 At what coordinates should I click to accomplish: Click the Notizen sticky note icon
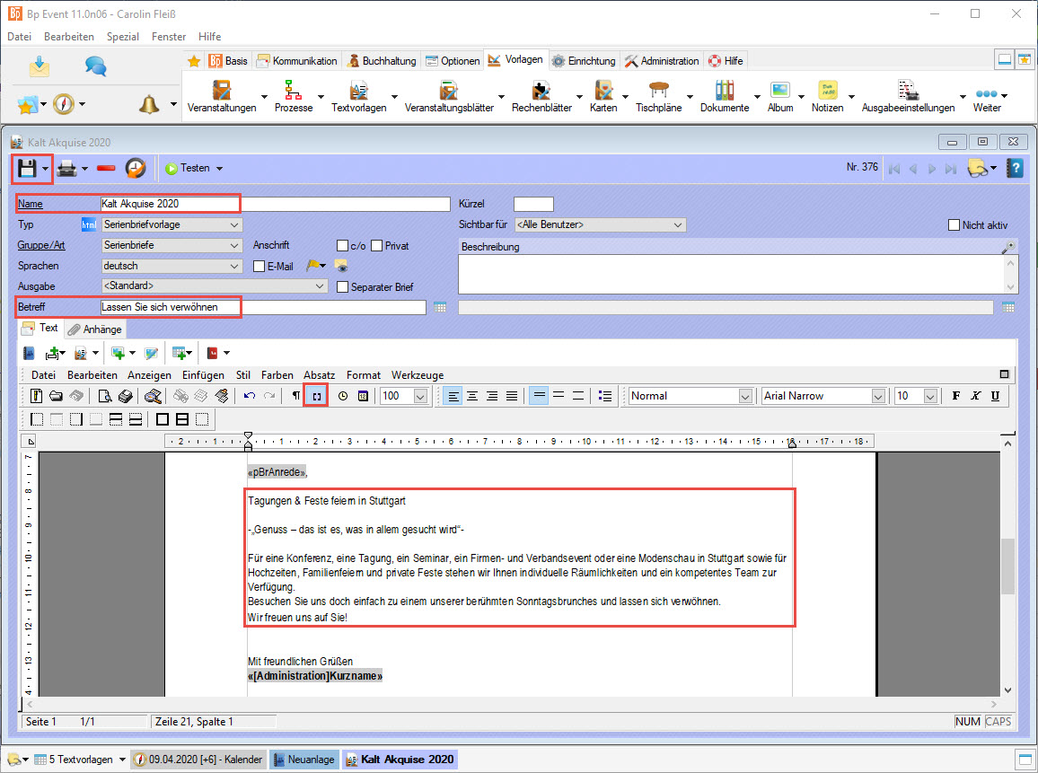pyautogui.click(x=827, y=92)
